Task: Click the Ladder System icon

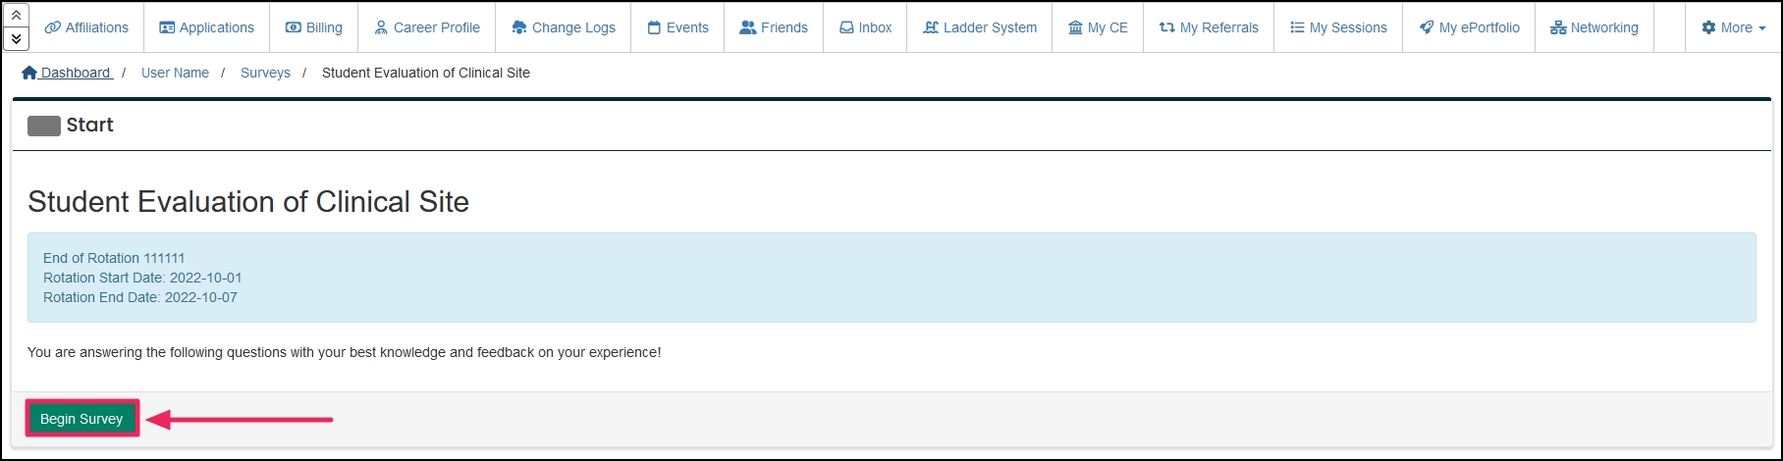Action: 931,27
